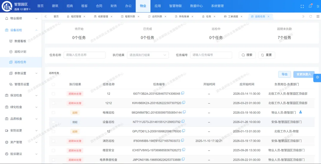
Task: Open 数据看板 in the sidebar
Action: (21, 41)
